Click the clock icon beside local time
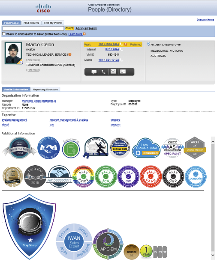 (x=148, y=44)
